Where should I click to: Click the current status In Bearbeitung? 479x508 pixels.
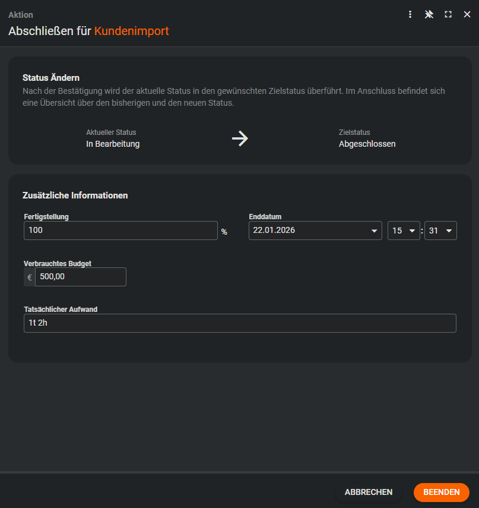(x=113, y=144)
